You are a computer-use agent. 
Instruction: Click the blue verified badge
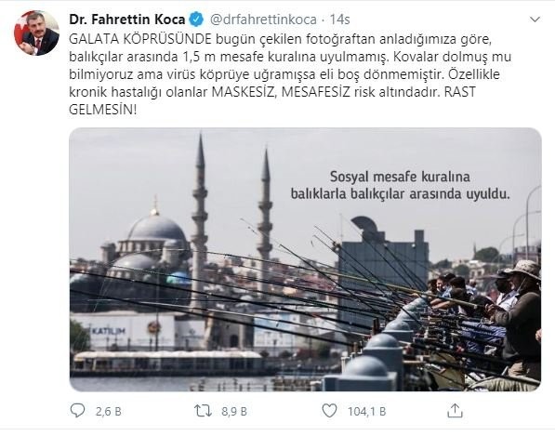pos(197,20)
